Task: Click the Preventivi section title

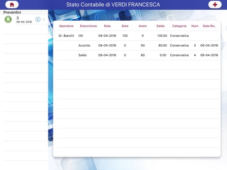Action: click(x=12, y=12)
